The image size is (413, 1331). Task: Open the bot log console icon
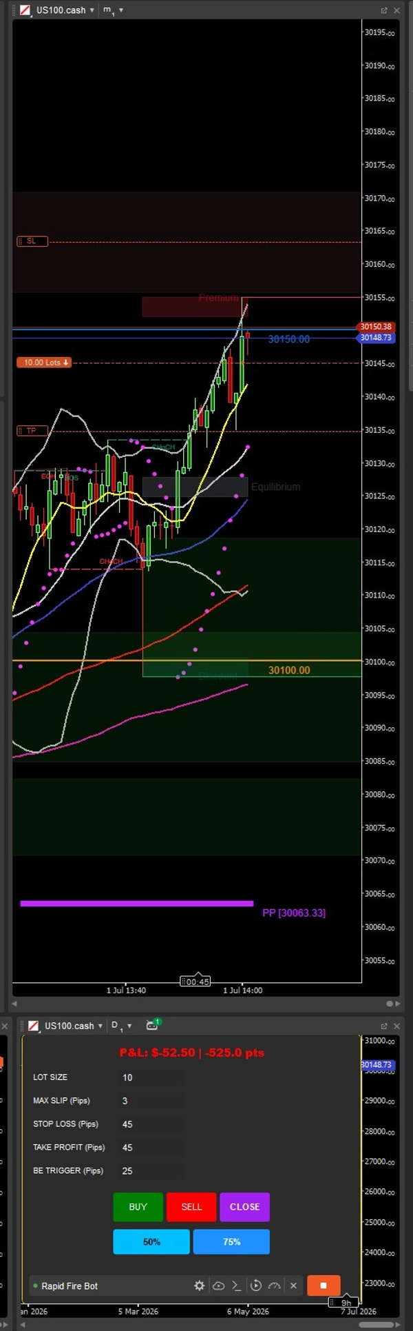236,1286
